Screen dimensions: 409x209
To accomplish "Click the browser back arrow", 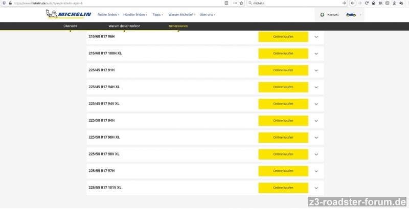I will point(353,3).
